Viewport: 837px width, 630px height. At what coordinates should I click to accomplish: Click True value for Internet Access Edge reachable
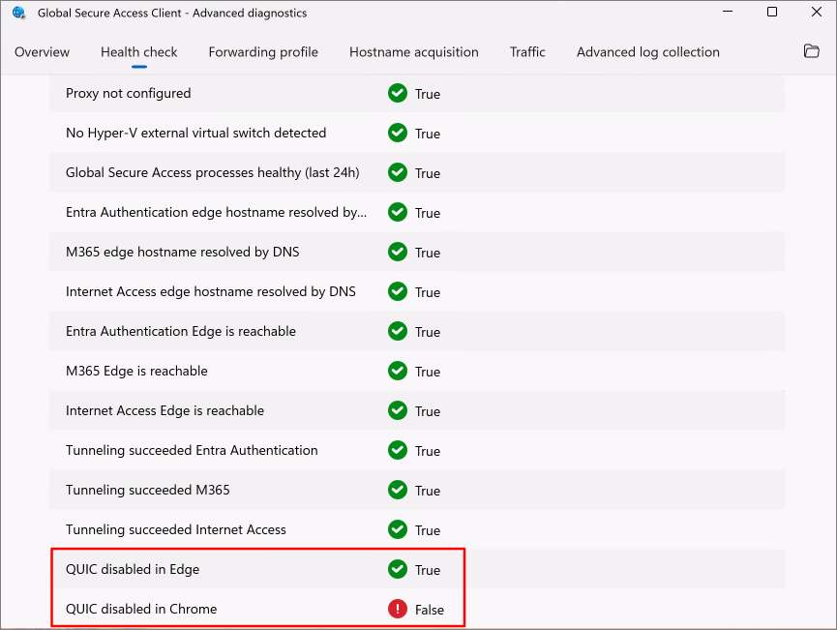[428, 411]
